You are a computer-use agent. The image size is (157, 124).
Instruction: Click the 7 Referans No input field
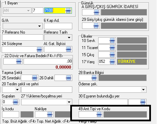pos(23,37)
